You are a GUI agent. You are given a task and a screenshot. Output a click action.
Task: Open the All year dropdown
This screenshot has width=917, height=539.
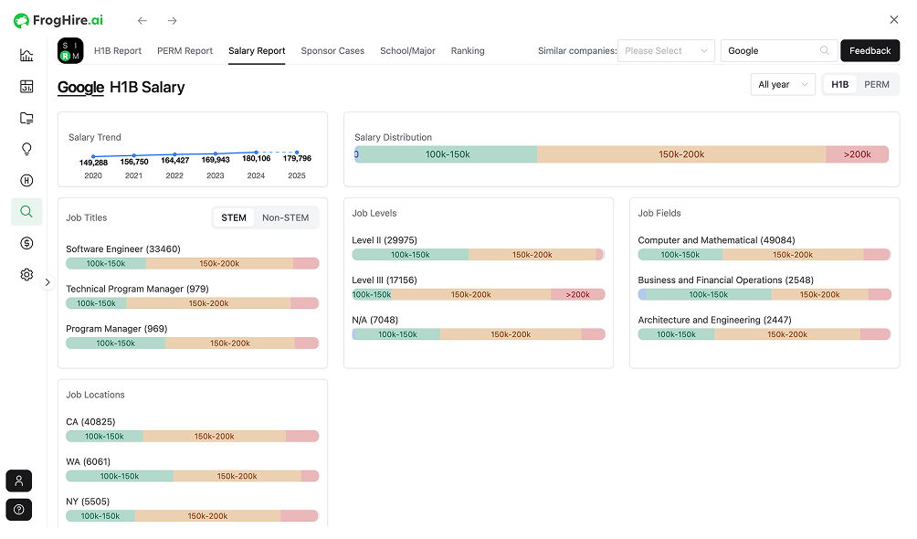click(x=782, y=85)
